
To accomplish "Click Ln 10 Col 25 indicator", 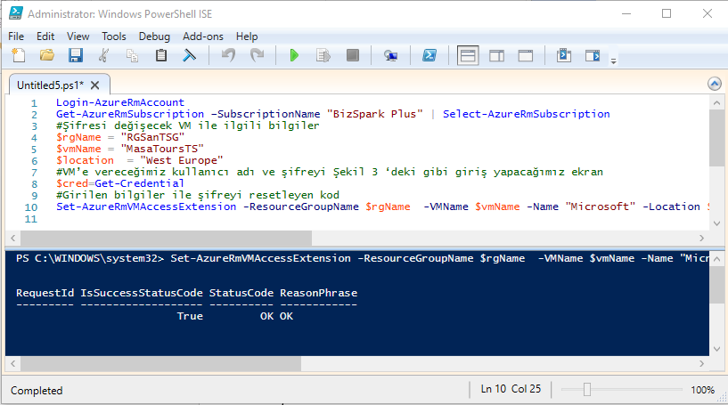I will [511, 389].
